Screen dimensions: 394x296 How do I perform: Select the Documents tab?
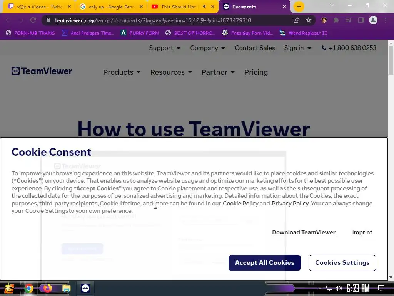[x=254, y=7]
